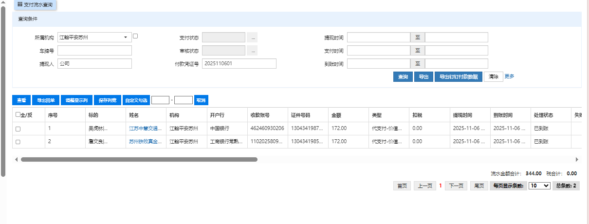Viewport: 589px width, 224px height.
Task: Expand more filters via 更多 link
Action: pos(509,76)
